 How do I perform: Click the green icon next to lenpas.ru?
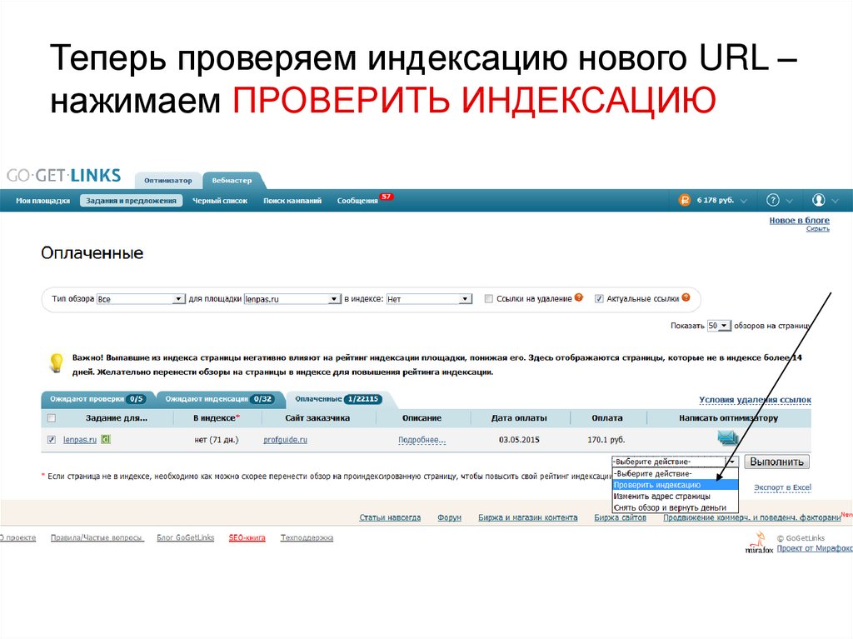106,439
